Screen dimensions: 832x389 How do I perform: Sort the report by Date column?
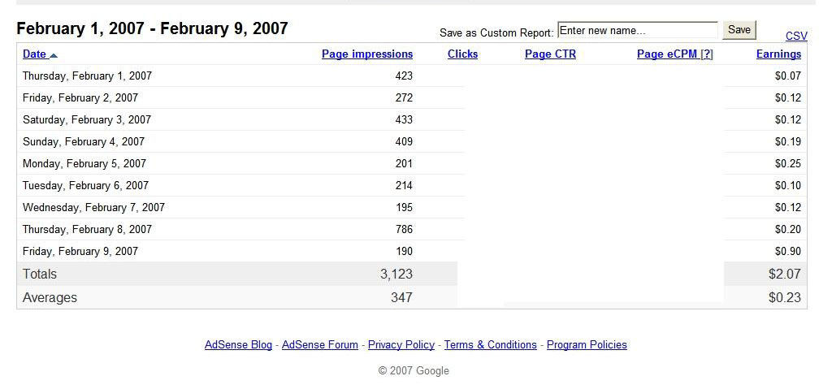coord(34,54)
